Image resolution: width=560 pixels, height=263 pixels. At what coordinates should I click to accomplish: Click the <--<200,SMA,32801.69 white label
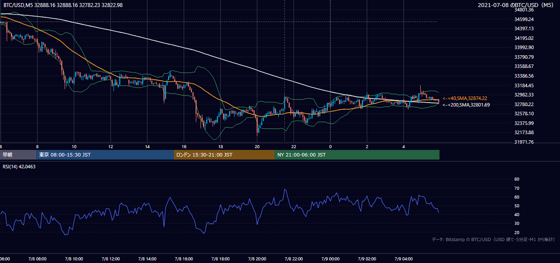[466, 105]
